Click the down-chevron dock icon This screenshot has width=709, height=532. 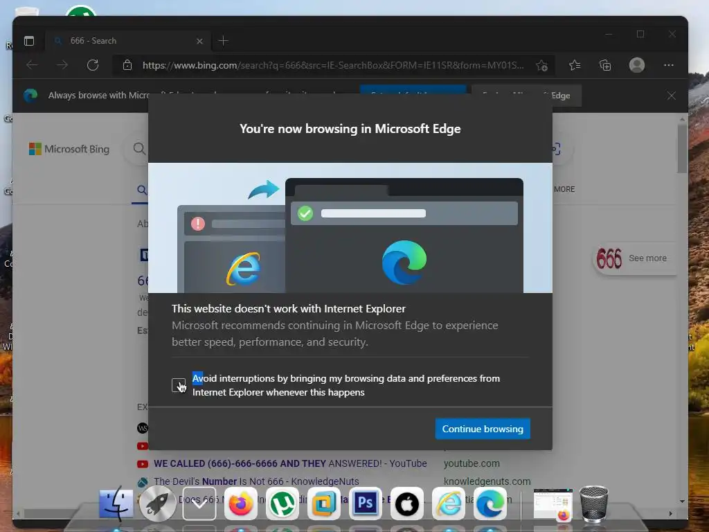click(x=199, y=504)
